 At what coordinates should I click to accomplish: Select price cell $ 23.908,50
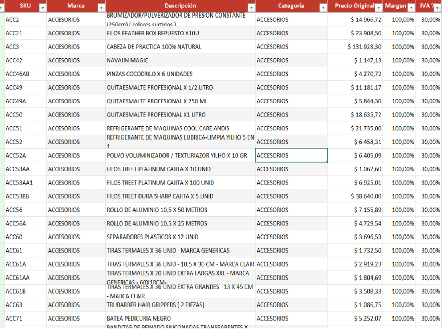pyautogui.click(x=354, y=33)
